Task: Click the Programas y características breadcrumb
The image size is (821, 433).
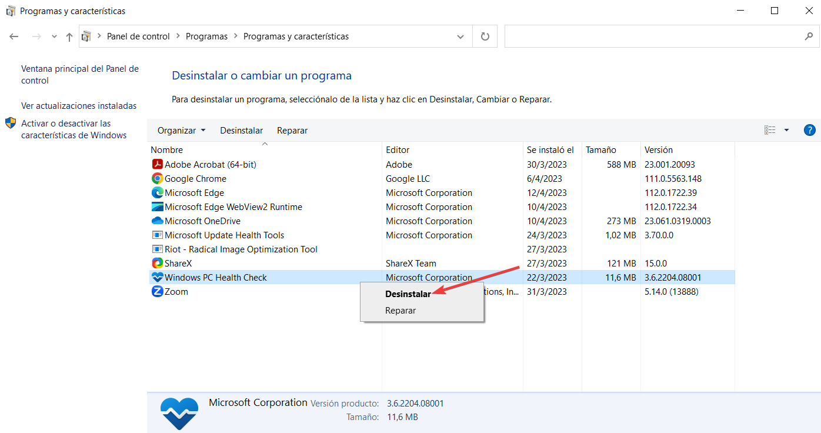Action: tap(296, 36)
